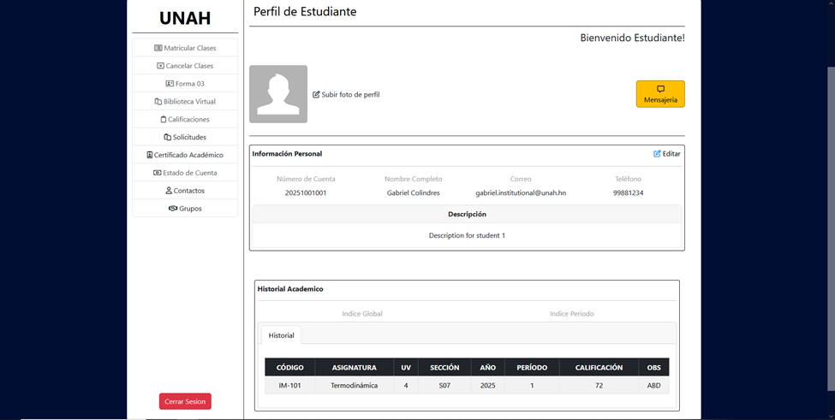
Task: Click the OBS column header
Action: tap(654, 367)
